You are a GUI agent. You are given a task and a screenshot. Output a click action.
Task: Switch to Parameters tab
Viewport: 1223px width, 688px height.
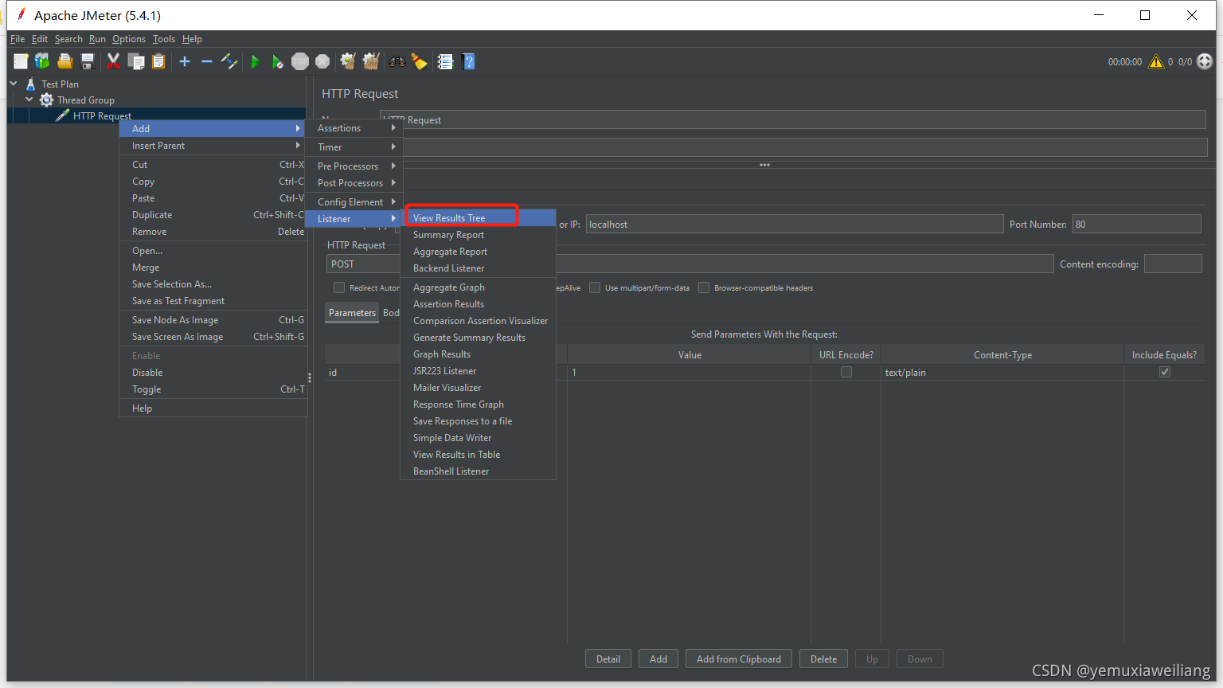(352, 313)
